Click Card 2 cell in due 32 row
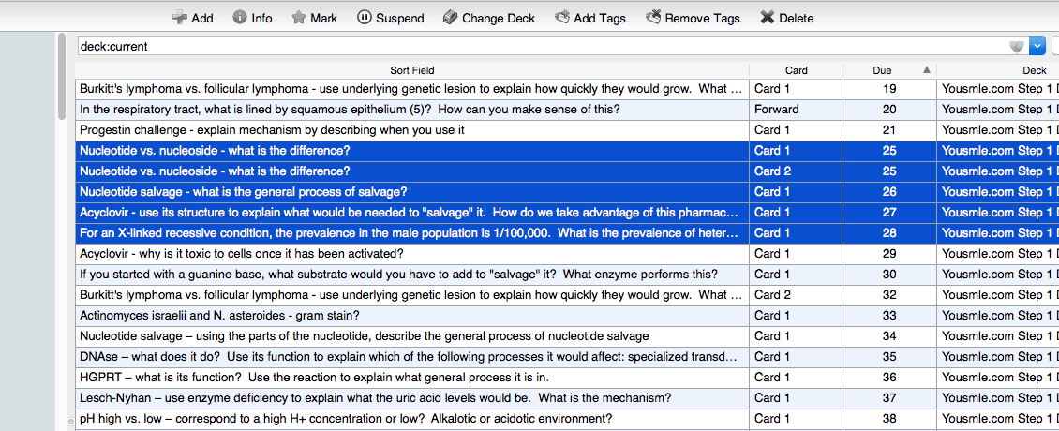This screenshot has height=431, width=1059. pos(797,295)
